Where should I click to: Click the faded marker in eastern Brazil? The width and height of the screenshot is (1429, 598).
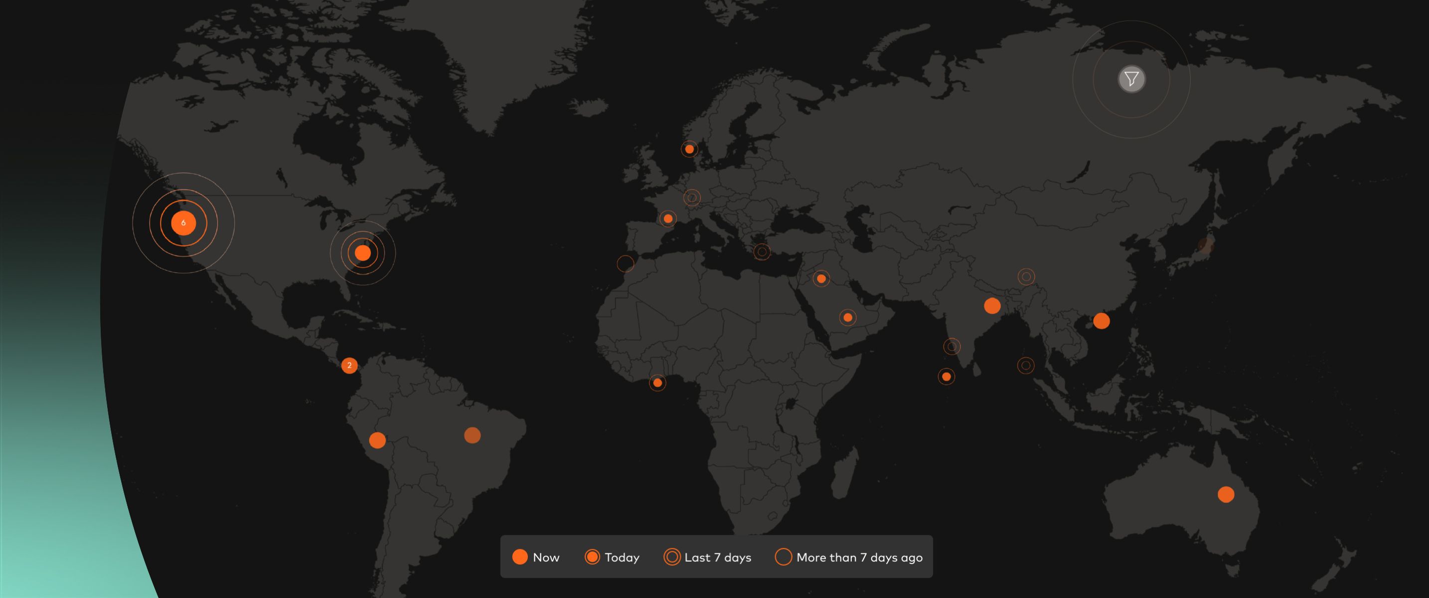tap(472, 436)
